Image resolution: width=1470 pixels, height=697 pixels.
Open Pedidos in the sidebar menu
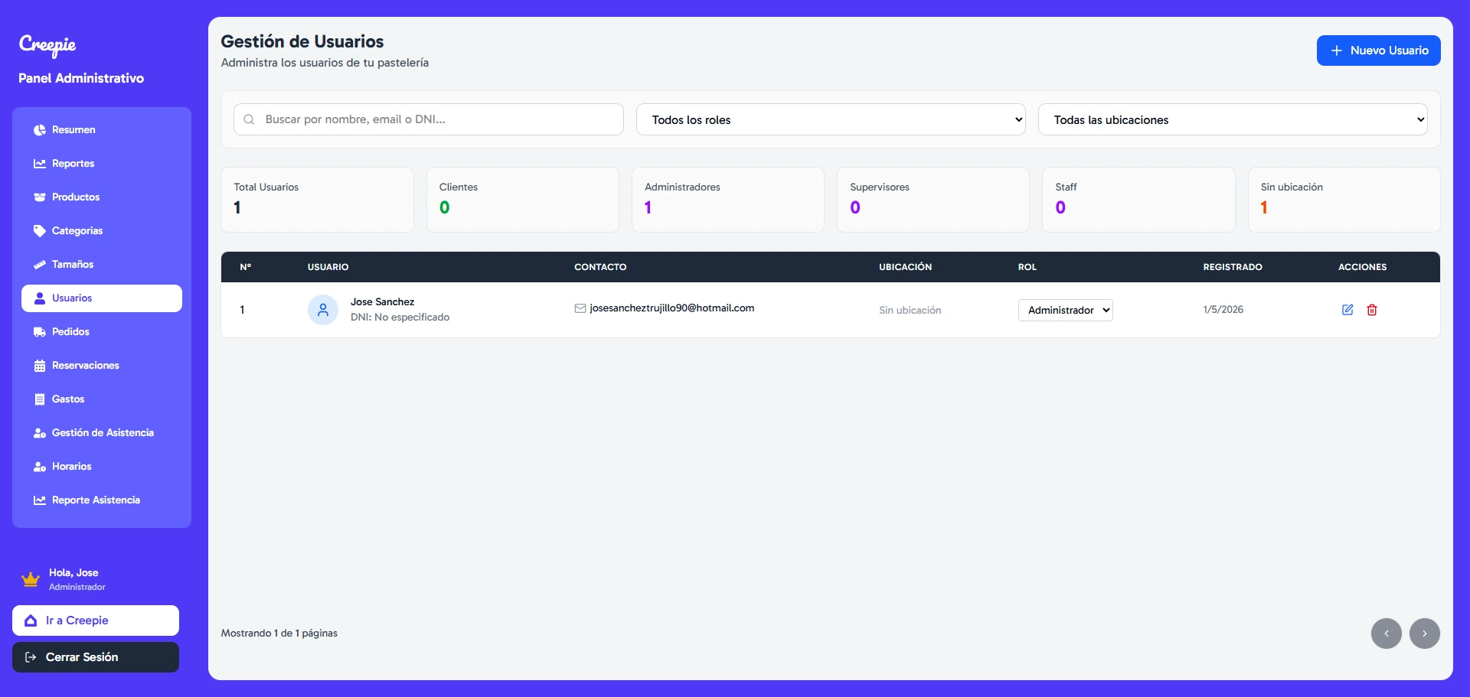102,332
